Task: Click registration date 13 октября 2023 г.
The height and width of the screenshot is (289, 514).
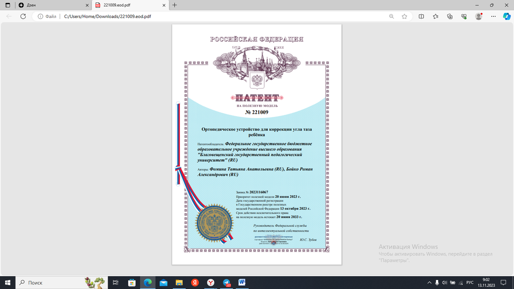Action: click(x=295, y=209)
